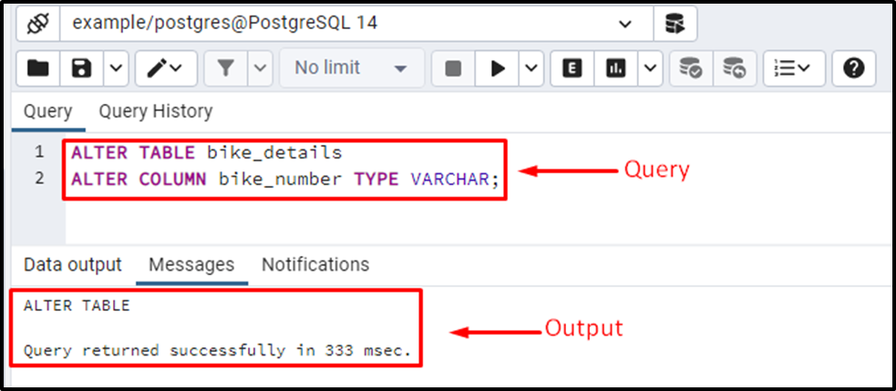The image size is (896, 391).
Task: Click the Filter funnel icon
Action: coord(226,68)
